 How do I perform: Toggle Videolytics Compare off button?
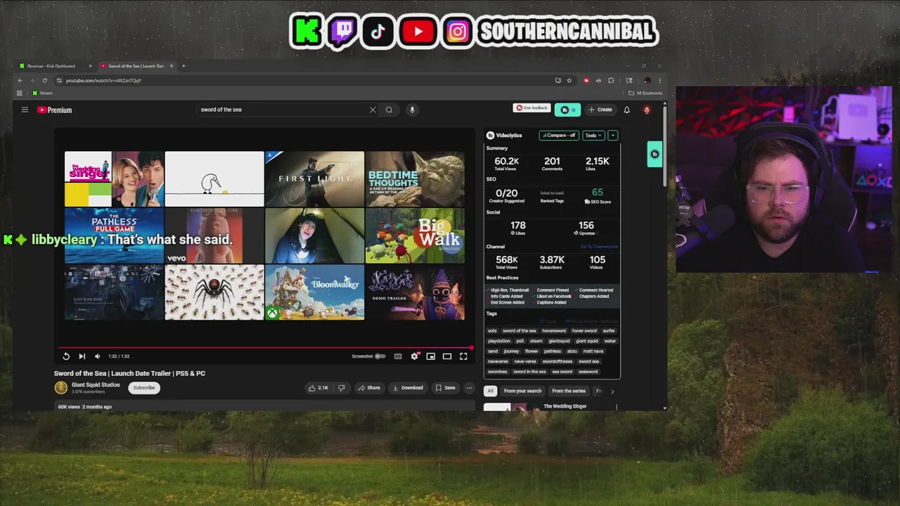tap(559, 136)
